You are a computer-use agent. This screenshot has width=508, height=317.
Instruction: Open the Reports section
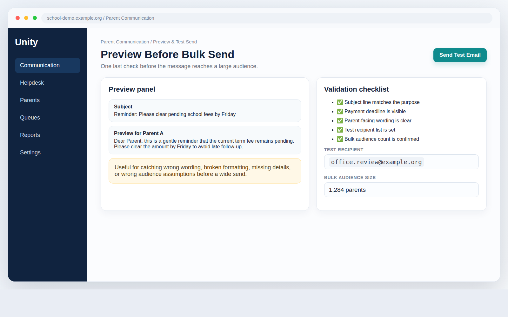[x=48, y=135]
